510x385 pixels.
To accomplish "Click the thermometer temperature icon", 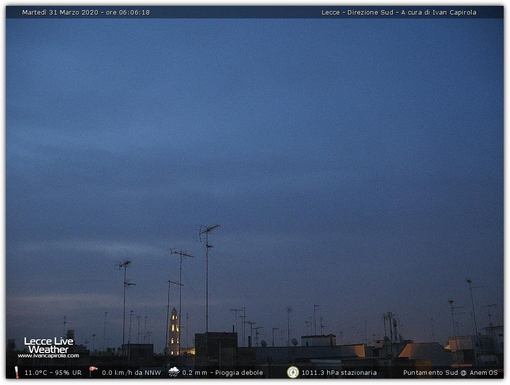I will (17, 372).
